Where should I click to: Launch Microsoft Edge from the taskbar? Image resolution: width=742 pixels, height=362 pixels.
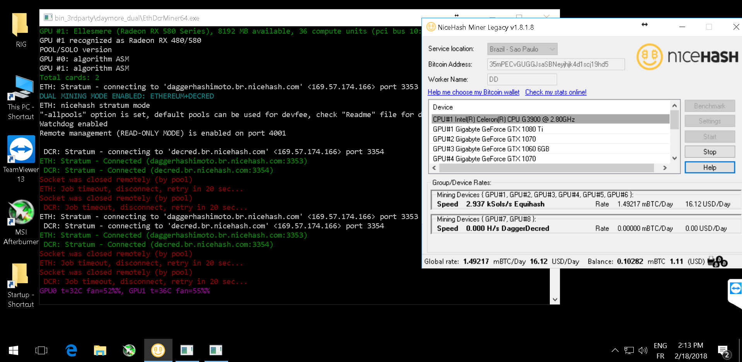click(71, 350)
